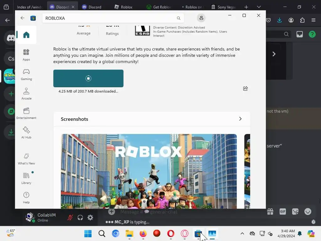
Task: Open the browser Pocket save icon
Action: point(268,20)
